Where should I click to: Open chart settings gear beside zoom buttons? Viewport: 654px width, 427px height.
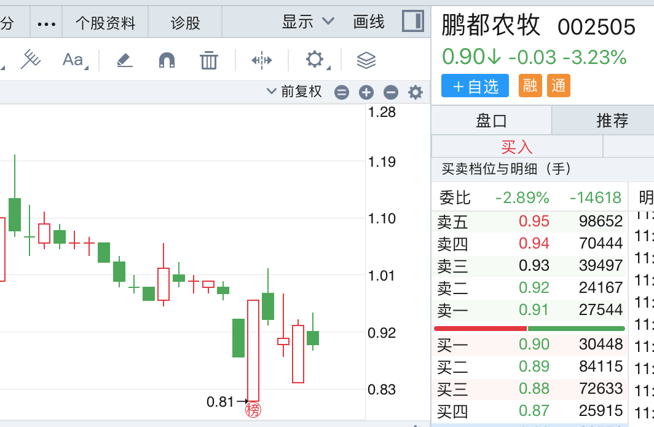click(x=416, y=92)
